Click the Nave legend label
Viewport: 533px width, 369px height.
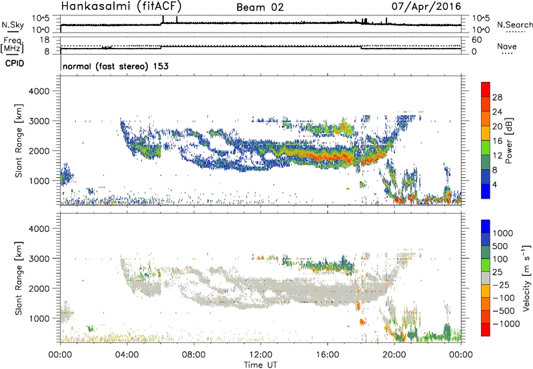[507, 46]
